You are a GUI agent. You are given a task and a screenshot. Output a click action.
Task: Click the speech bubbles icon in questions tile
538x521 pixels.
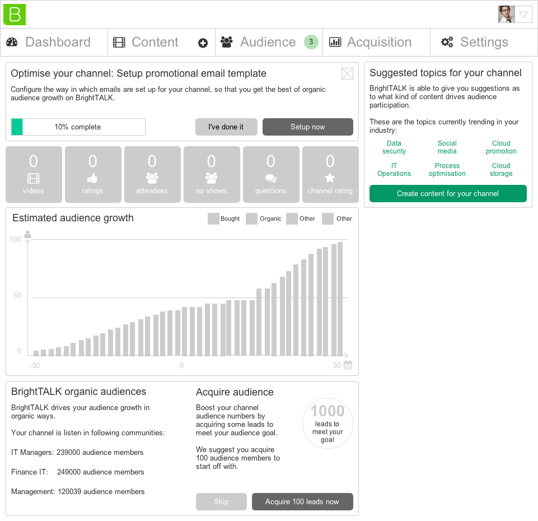click(271, 178)
